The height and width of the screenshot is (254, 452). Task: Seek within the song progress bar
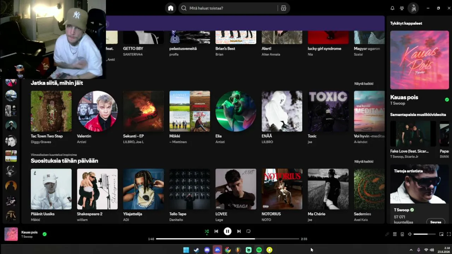click(x=227, y=239)
